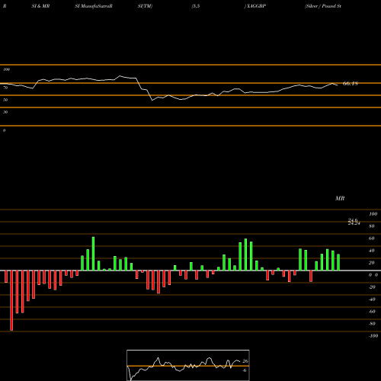
Task: Click the 24.24 value beside the MR histogram
Action: [354, 223]
